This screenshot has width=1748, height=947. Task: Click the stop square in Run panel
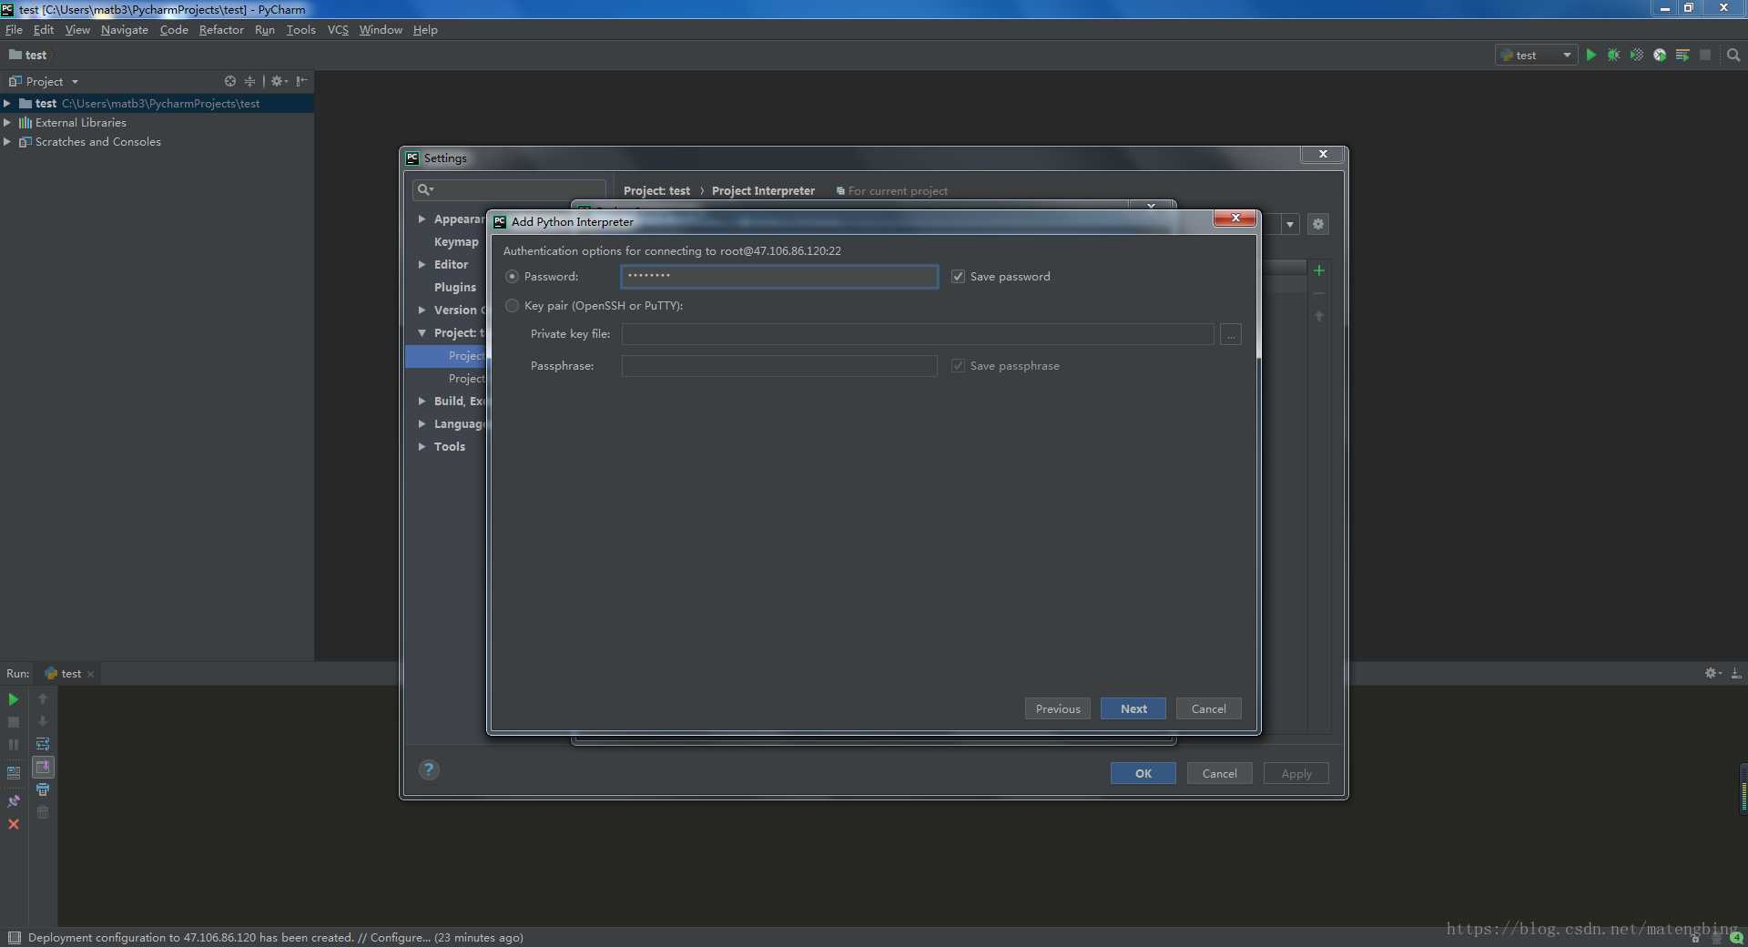(14, 722)
